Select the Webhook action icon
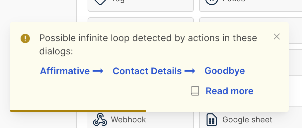 tap(100, 120)
